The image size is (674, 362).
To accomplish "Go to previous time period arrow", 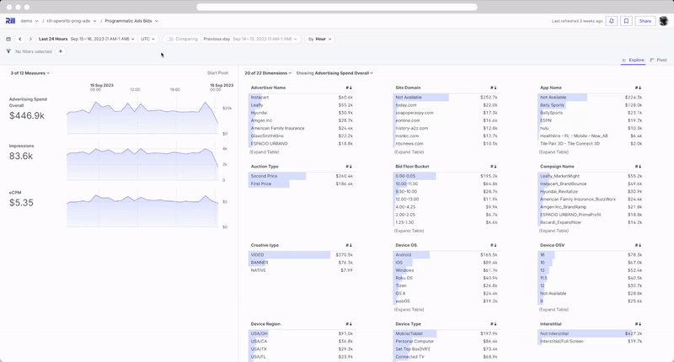I will click(20, 39).
